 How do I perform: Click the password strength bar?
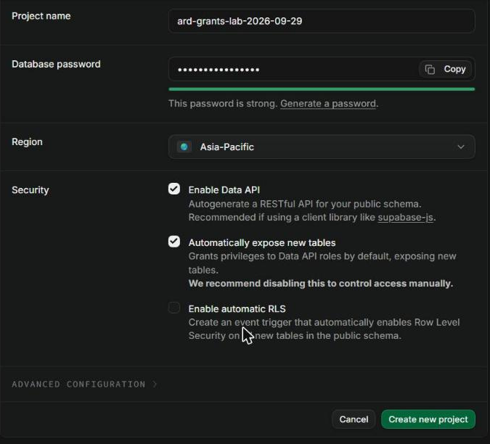[322, 89]
